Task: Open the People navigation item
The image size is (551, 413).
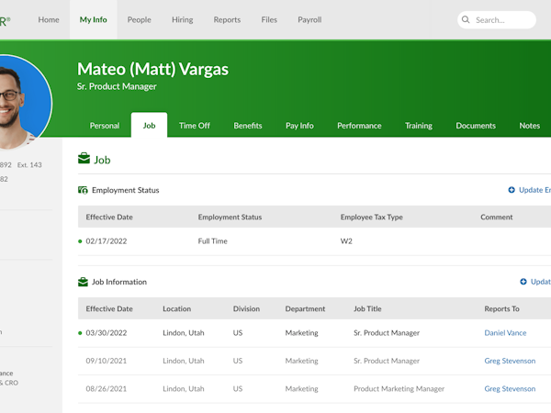Action: 140,19
